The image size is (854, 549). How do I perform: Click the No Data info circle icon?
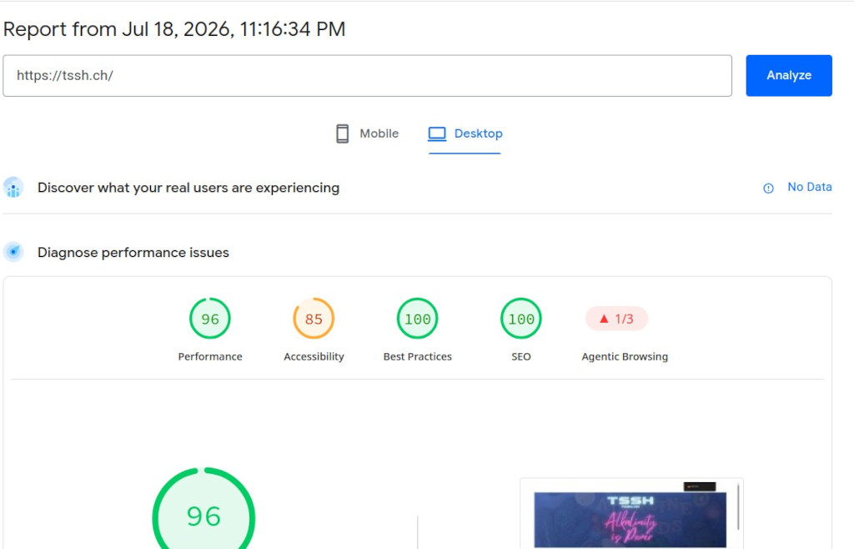pyautogui.click(x=768, y=188)
